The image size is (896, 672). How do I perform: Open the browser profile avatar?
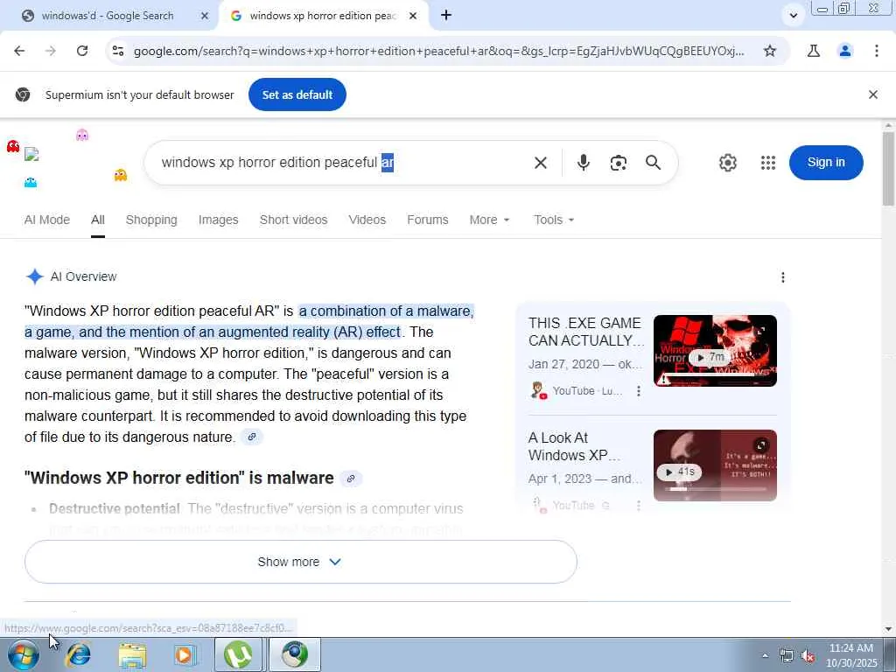coord(845,51)
